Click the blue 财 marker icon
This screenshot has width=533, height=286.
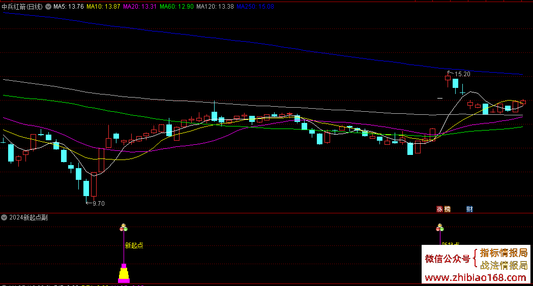(469, 209)
